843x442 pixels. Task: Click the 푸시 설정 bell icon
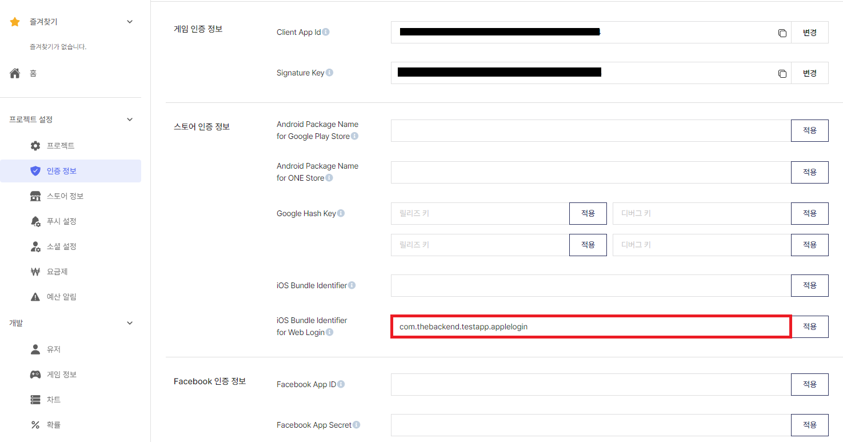tap(35, 221)
